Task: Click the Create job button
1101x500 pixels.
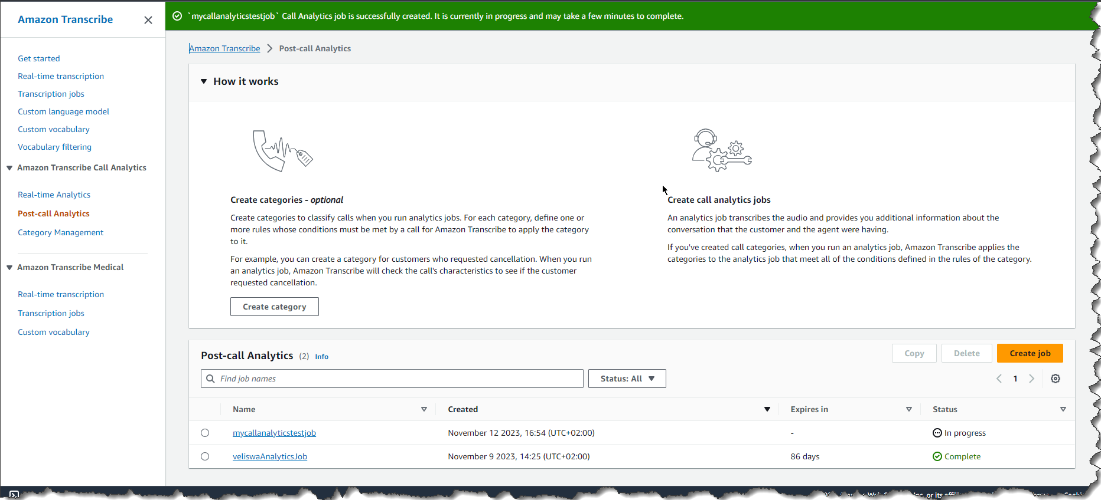Action: [x=1030, y=353]
